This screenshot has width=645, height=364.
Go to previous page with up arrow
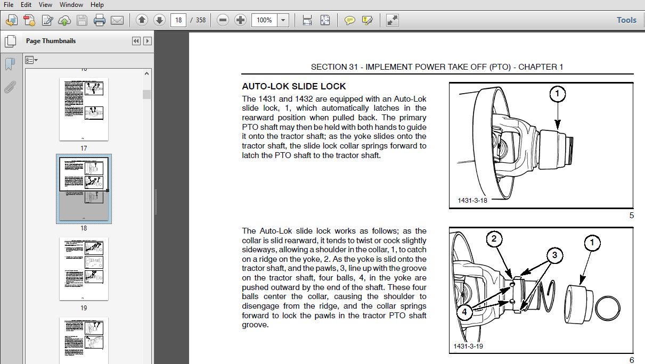(142, 20)
